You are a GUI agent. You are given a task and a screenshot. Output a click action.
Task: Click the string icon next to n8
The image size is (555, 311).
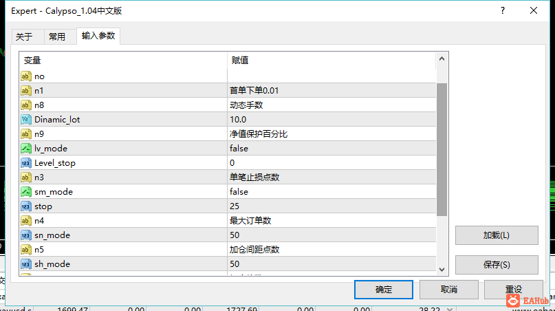[x=26, y=105]
